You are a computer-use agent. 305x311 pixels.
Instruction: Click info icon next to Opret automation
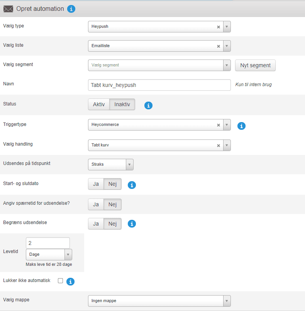click(x=71, y=9)
